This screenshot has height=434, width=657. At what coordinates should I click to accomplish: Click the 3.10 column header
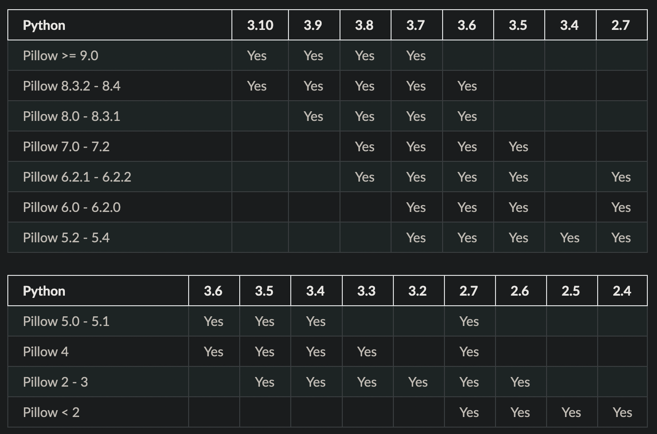tap(260, 25)
